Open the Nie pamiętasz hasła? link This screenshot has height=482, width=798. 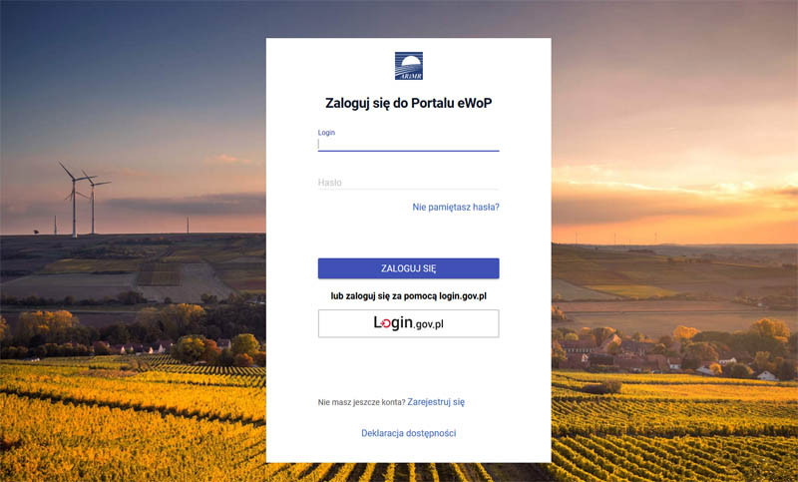(456, 208)
